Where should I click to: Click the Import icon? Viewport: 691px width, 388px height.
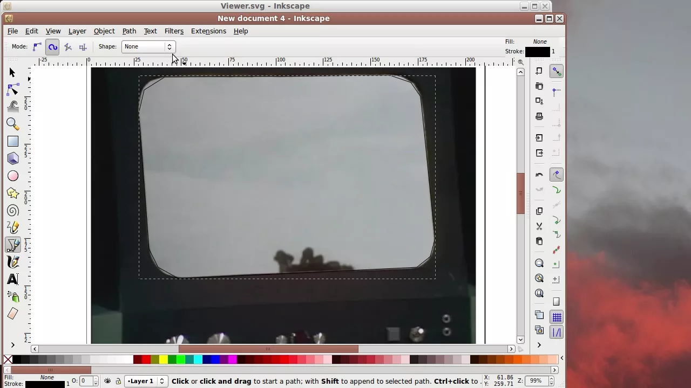pos(539,138)
